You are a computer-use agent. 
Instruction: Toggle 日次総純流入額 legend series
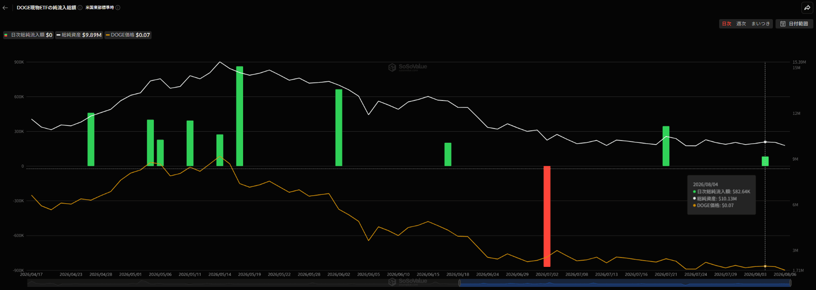click(x=28, y=35)
